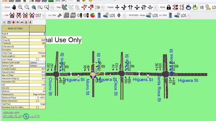Image resolution: width=216 pixels, height=121 pixels.
Task: Open the Map toolbar overflow arrow
Action: point(102,7)
